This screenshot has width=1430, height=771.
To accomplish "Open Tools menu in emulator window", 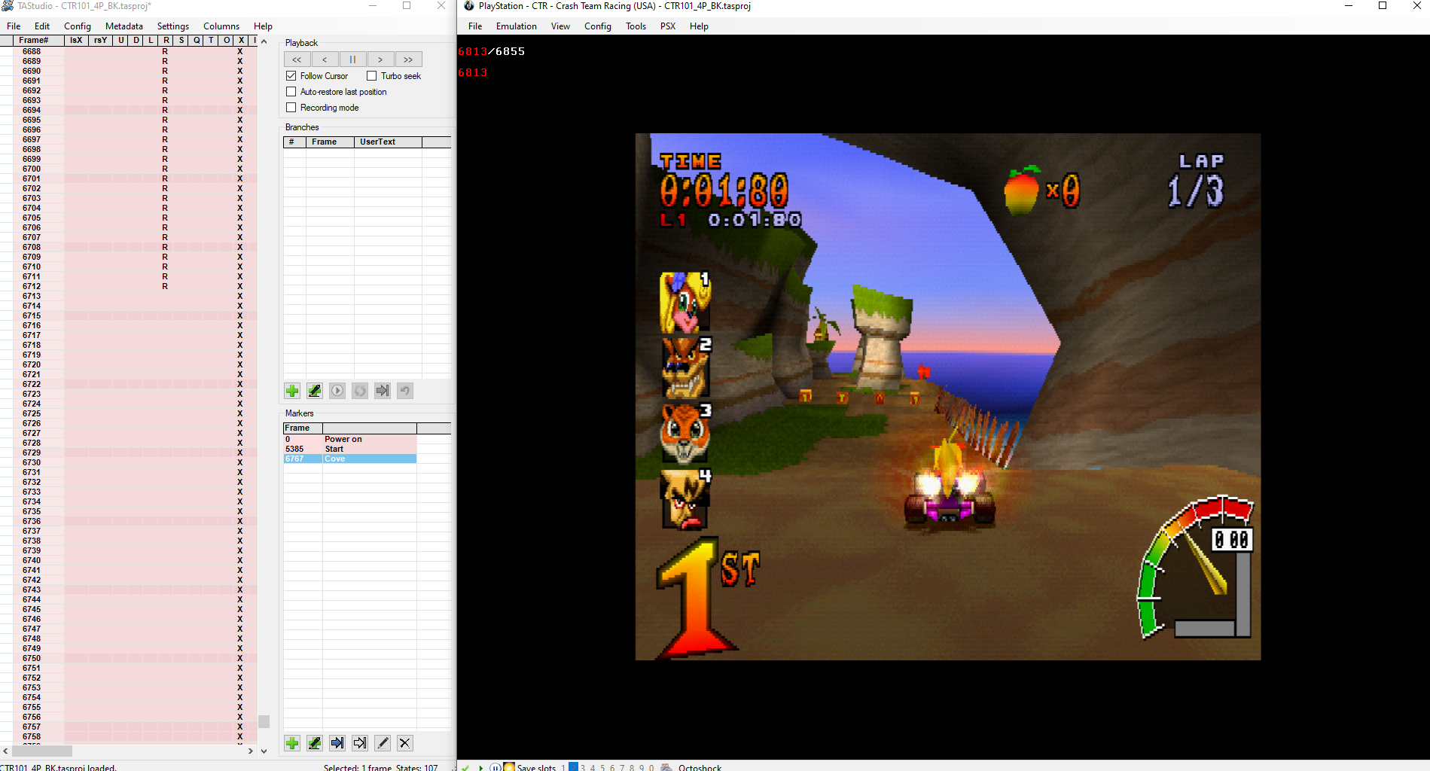I will click(636, 26).
